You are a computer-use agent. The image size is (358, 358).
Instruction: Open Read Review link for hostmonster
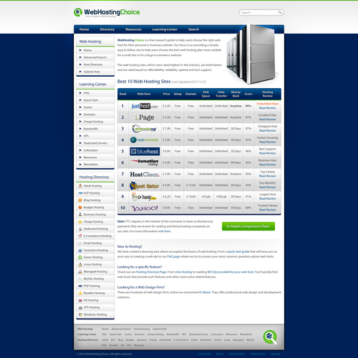(x=268, y=142)
